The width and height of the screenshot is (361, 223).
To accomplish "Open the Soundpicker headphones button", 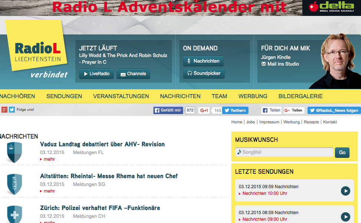I will tap(204, 73).
